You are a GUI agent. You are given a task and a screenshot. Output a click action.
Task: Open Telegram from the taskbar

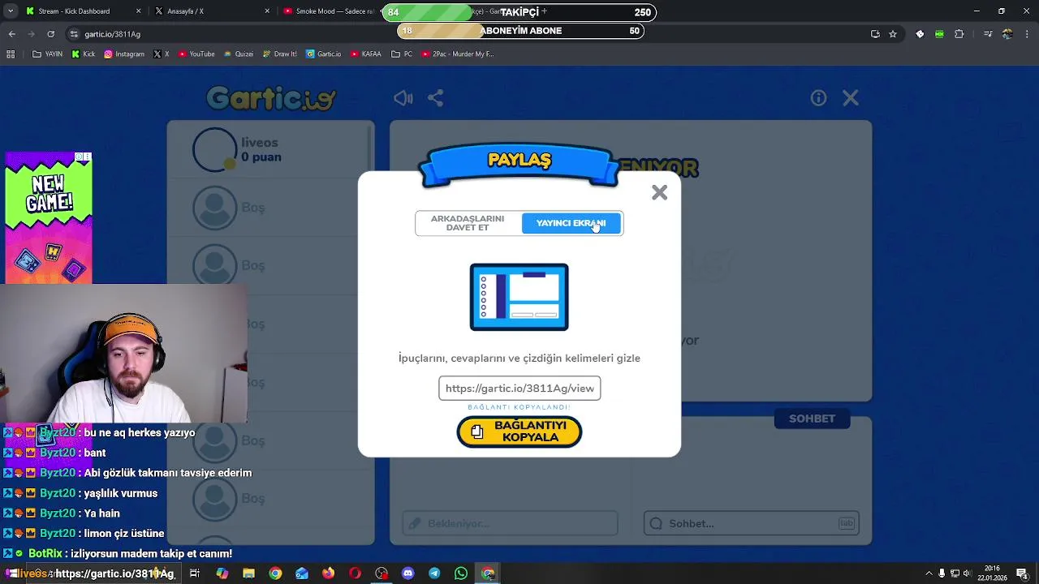point(434,573)
